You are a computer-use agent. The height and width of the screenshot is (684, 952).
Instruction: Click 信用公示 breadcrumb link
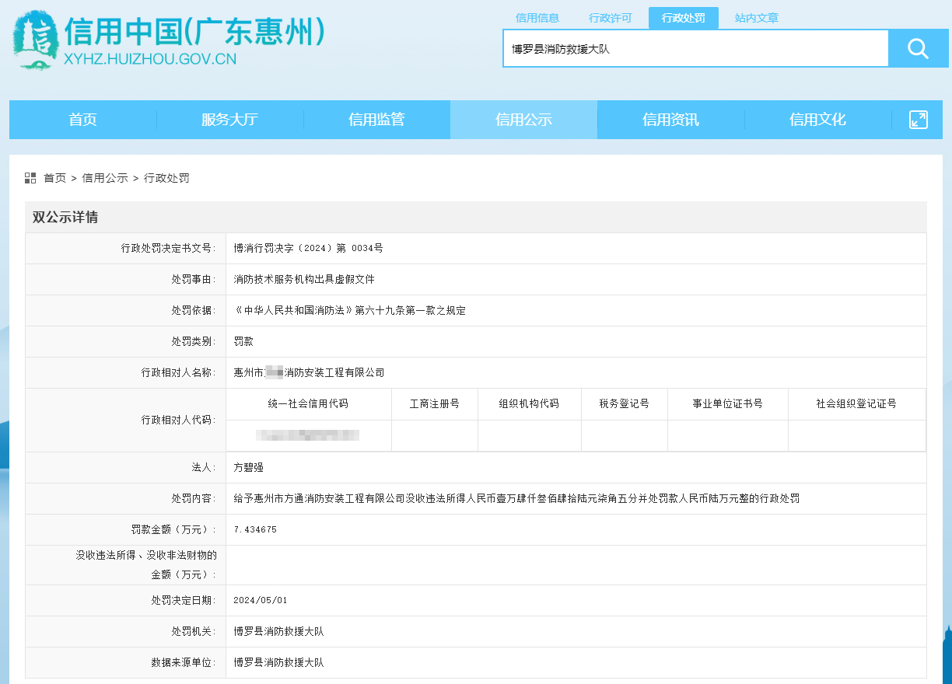105,178
